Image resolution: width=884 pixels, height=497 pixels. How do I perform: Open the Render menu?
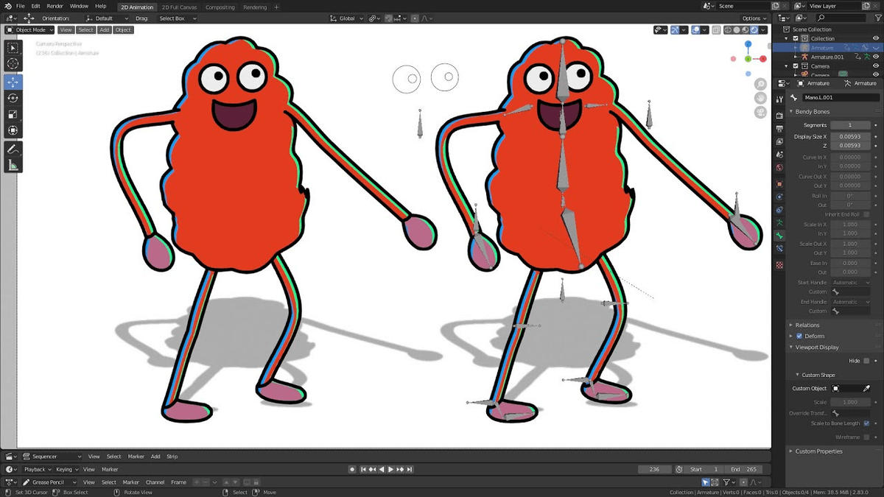pos(55,5)
